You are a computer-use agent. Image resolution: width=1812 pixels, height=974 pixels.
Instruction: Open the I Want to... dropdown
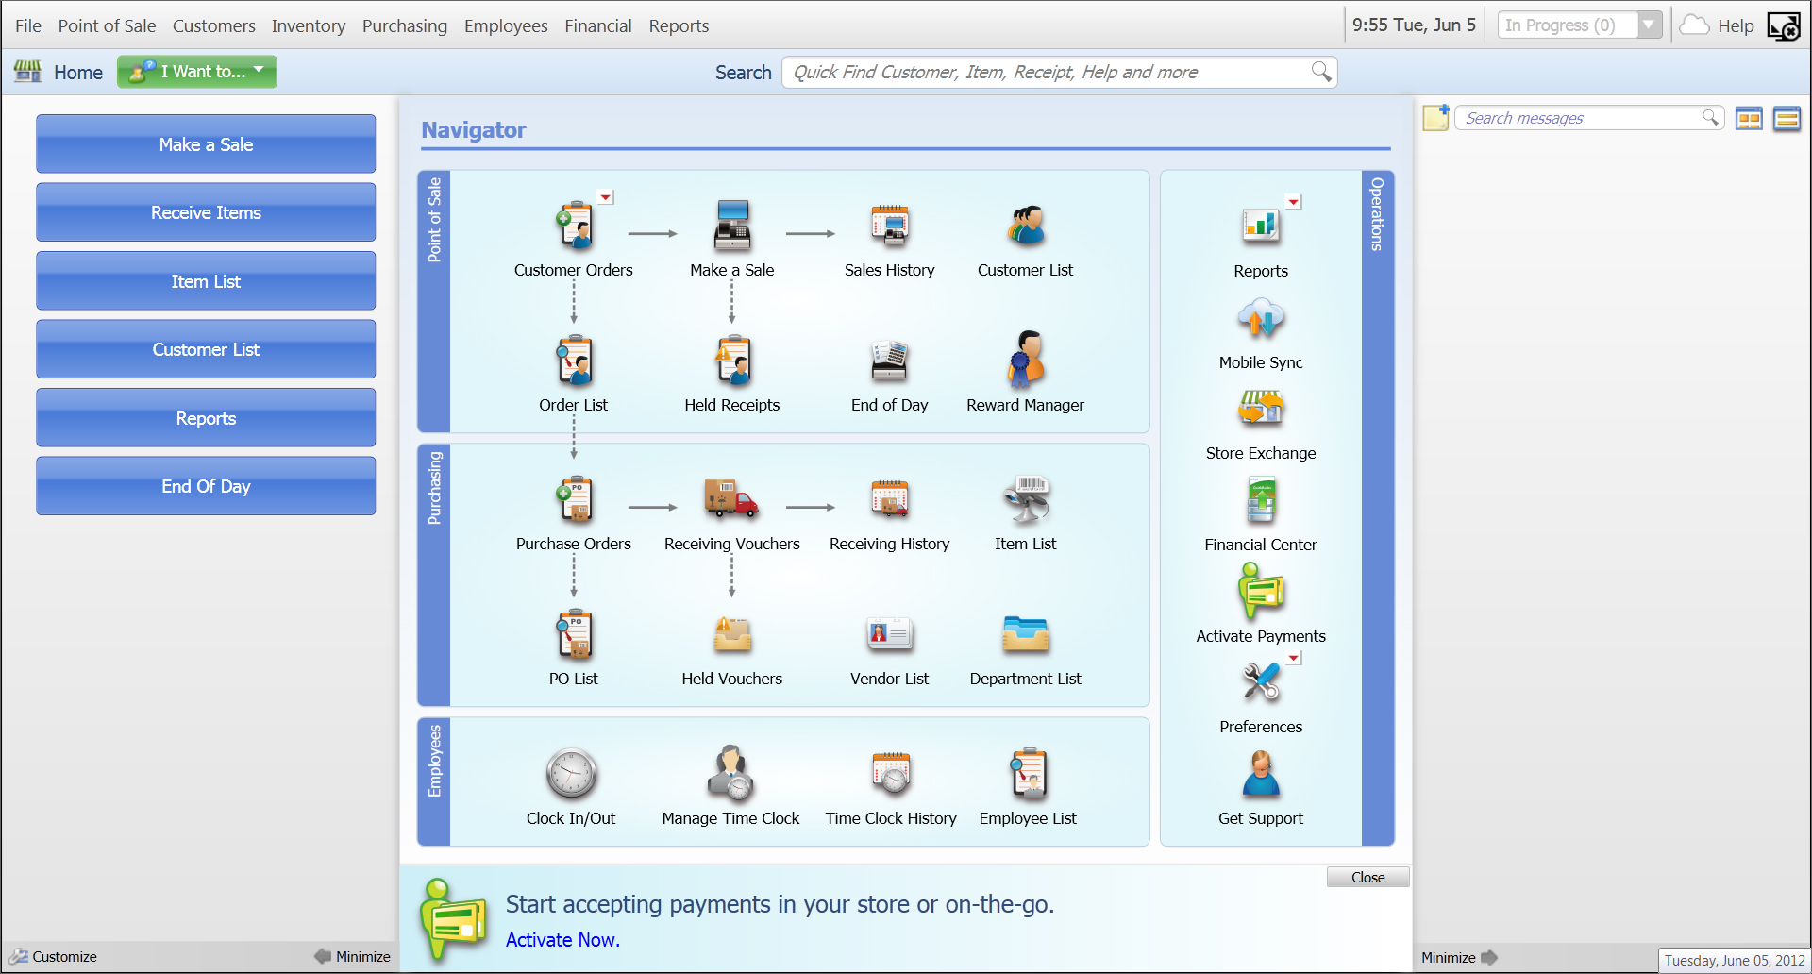(x=196, y=72)
